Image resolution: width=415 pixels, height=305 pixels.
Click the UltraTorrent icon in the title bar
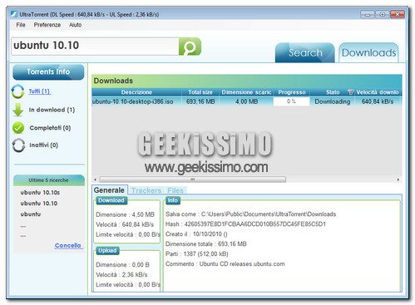(x=14, y=14)
